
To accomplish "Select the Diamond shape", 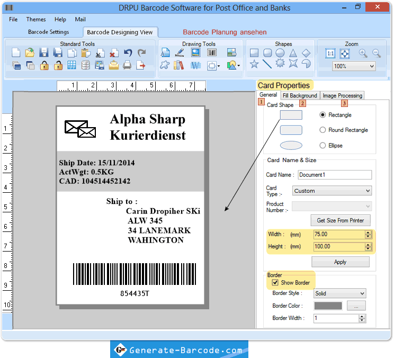I will coord(306,53).
